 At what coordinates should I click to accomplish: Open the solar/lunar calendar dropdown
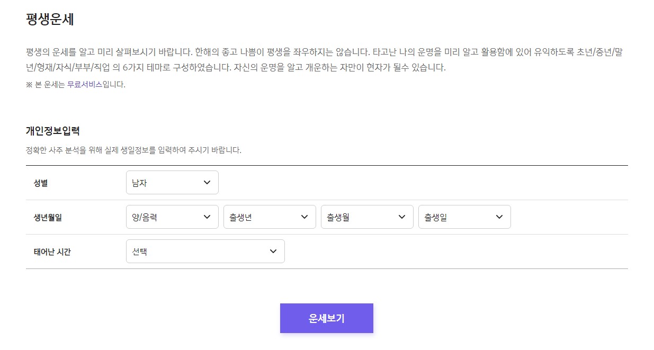click(172, 217)
